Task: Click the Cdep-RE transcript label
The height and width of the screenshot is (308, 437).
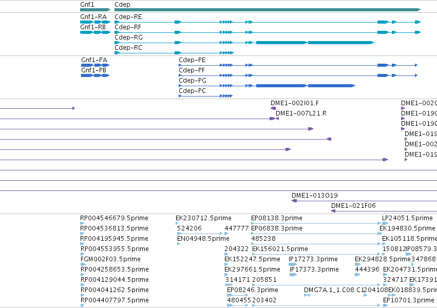Action: tap(128, 17)
